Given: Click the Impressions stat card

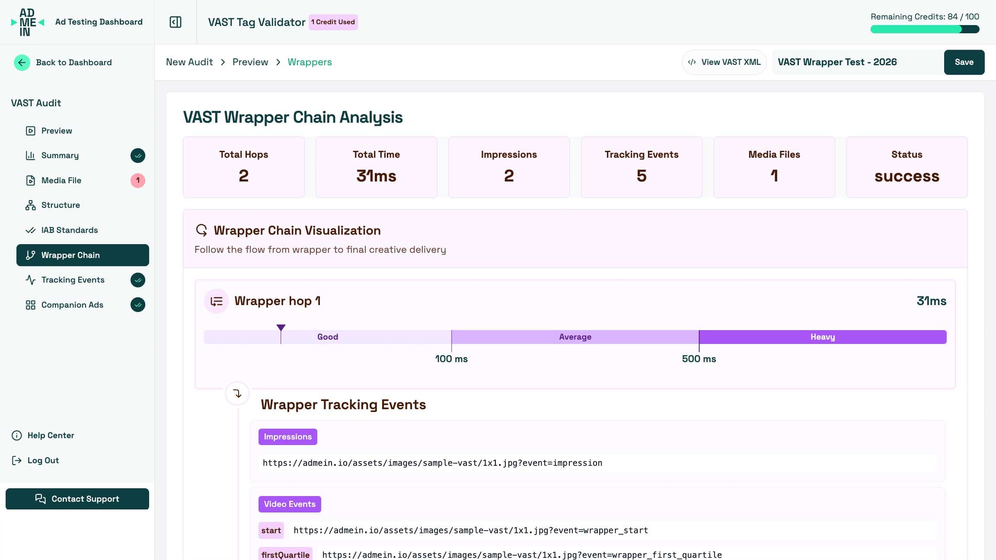Looking at the screenshot, I should click(x=509, y=167).
